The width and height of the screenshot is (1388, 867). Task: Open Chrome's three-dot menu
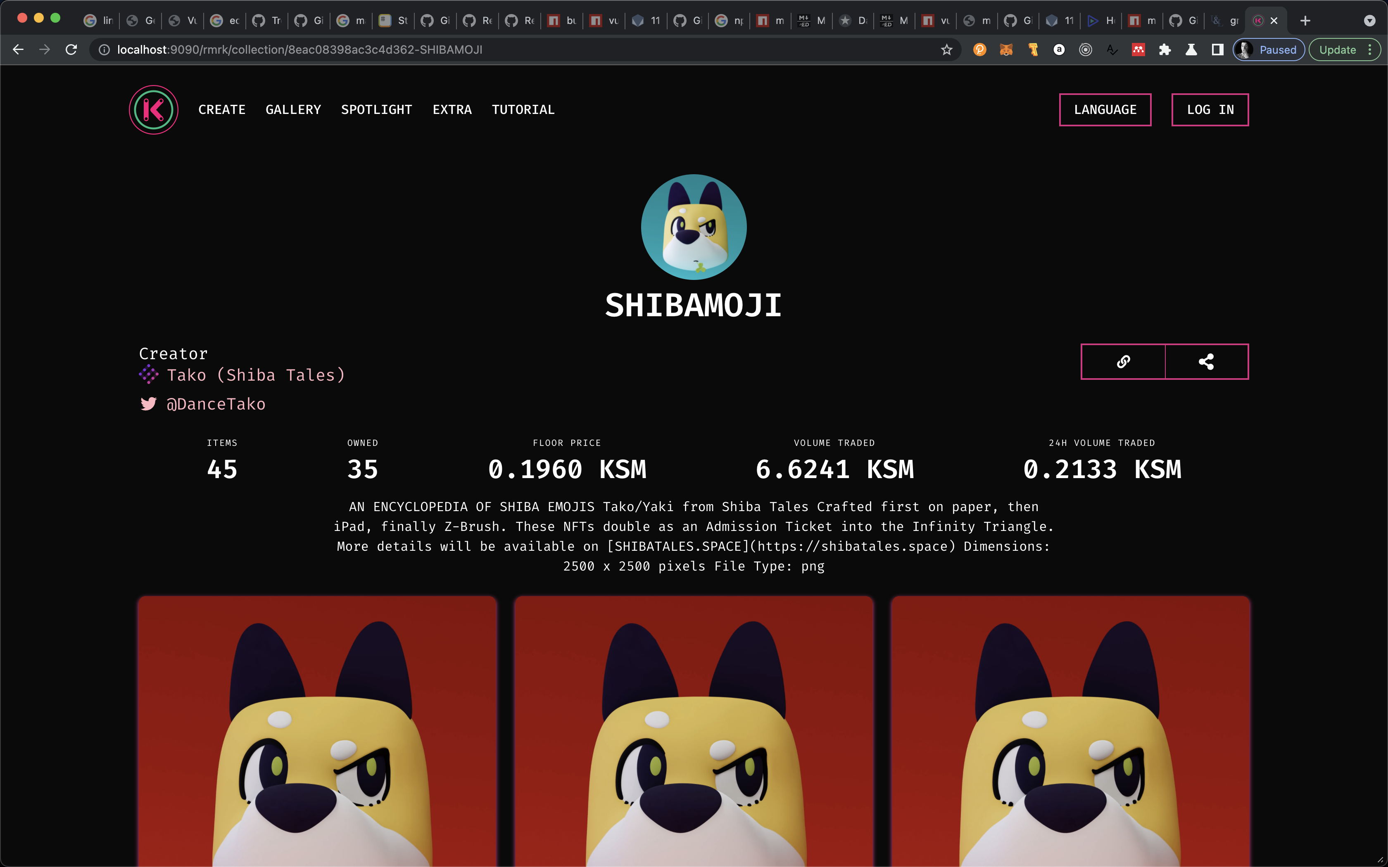[x=1370, y=50]
